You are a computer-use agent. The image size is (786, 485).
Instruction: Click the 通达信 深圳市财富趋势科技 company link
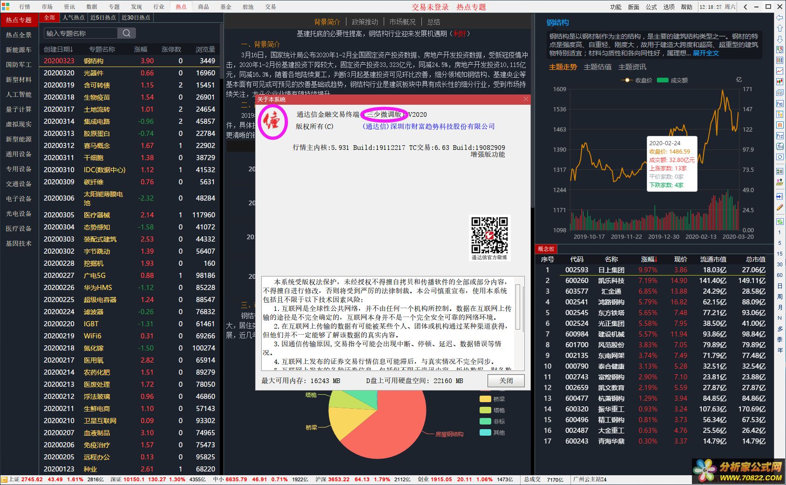pos(428,127)
